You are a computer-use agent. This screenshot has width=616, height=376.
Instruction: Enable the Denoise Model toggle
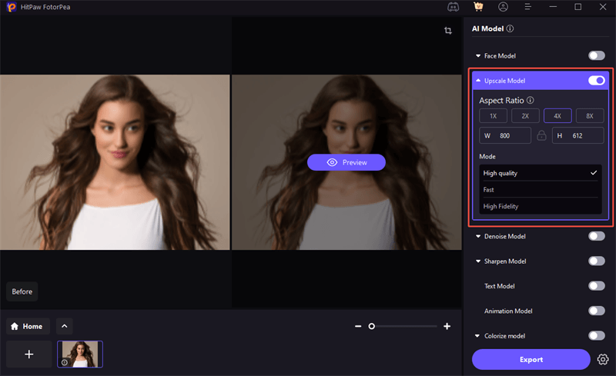[x=596, y=236]
